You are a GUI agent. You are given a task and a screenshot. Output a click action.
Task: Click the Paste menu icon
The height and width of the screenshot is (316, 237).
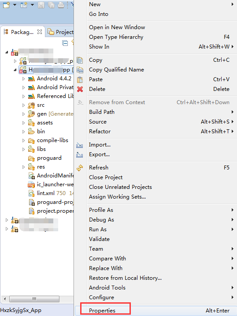tap(80, 79)
